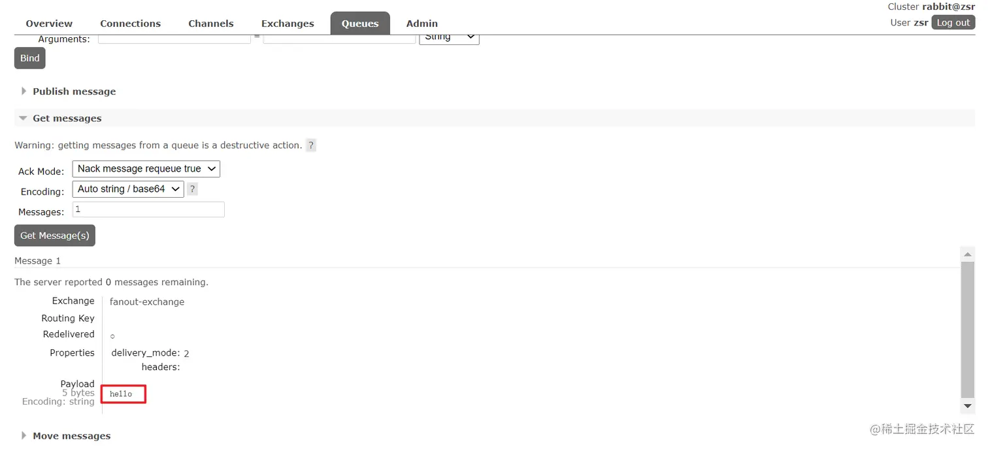This screenshot has width=988, height=449.
Task: Click the '5 bytes' payload size text
Action: [x=78, y=393]
